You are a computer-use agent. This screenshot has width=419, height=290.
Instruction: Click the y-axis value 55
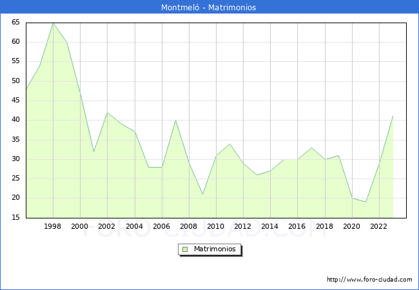pyautogui.click(x=15, y=61)
